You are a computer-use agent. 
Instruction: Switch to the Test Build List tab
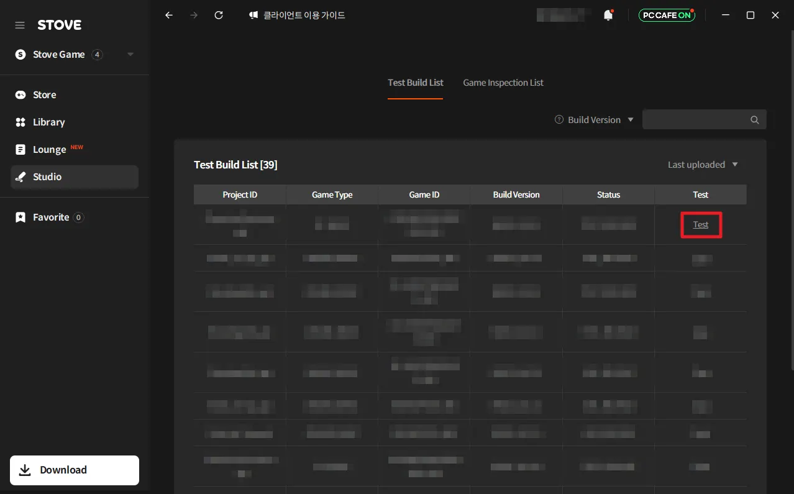click(416, 83)
